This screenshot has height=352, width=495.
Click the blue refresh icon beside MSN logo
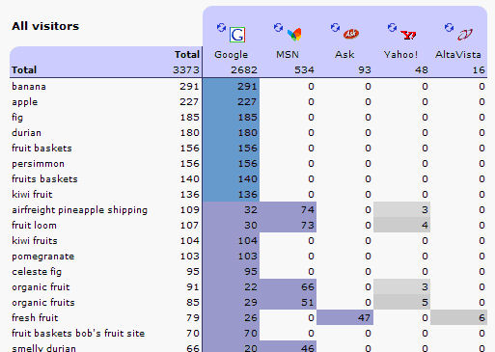tap(278, 28)
